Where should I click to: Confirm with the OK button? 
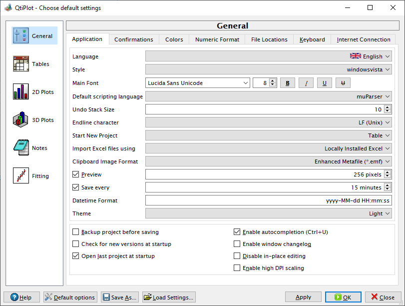(x=343, y=297)
